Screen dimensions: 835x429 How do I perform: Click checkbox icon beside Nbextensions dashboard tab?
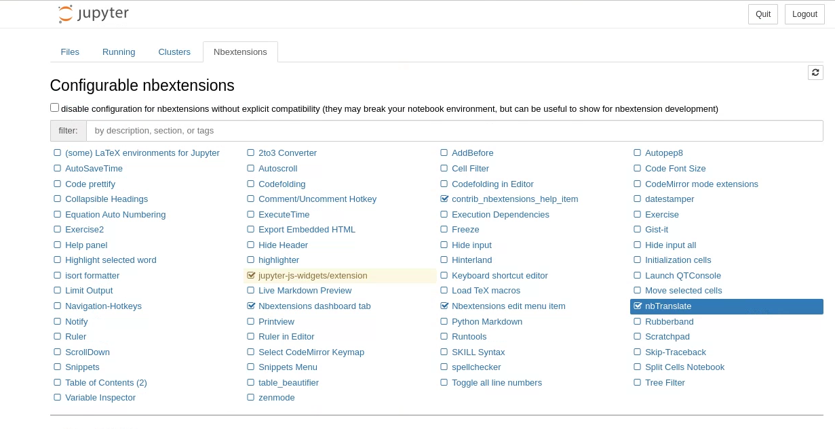251,306
